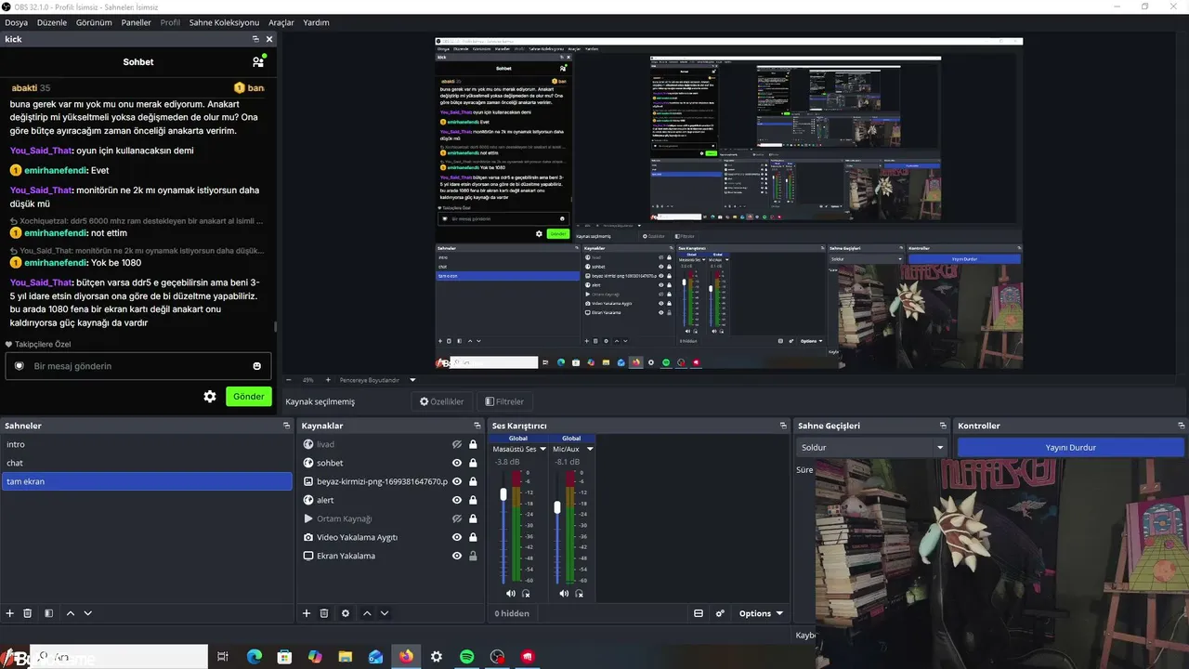The image size is (1189, 669).
Task: Open chat user management icon in Sohbet header
Action: (x=258, y=61)
